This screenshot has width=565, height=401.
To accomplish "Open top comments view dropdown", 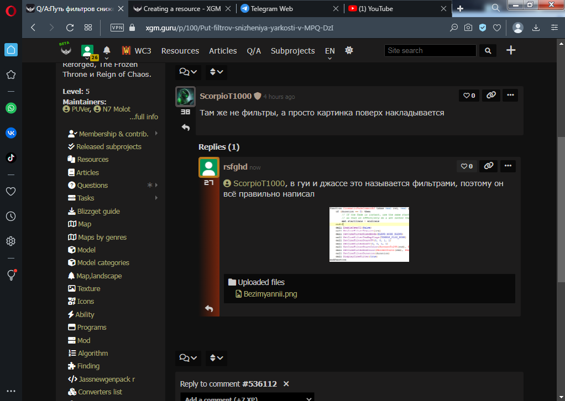I will (x=188, y=72).
